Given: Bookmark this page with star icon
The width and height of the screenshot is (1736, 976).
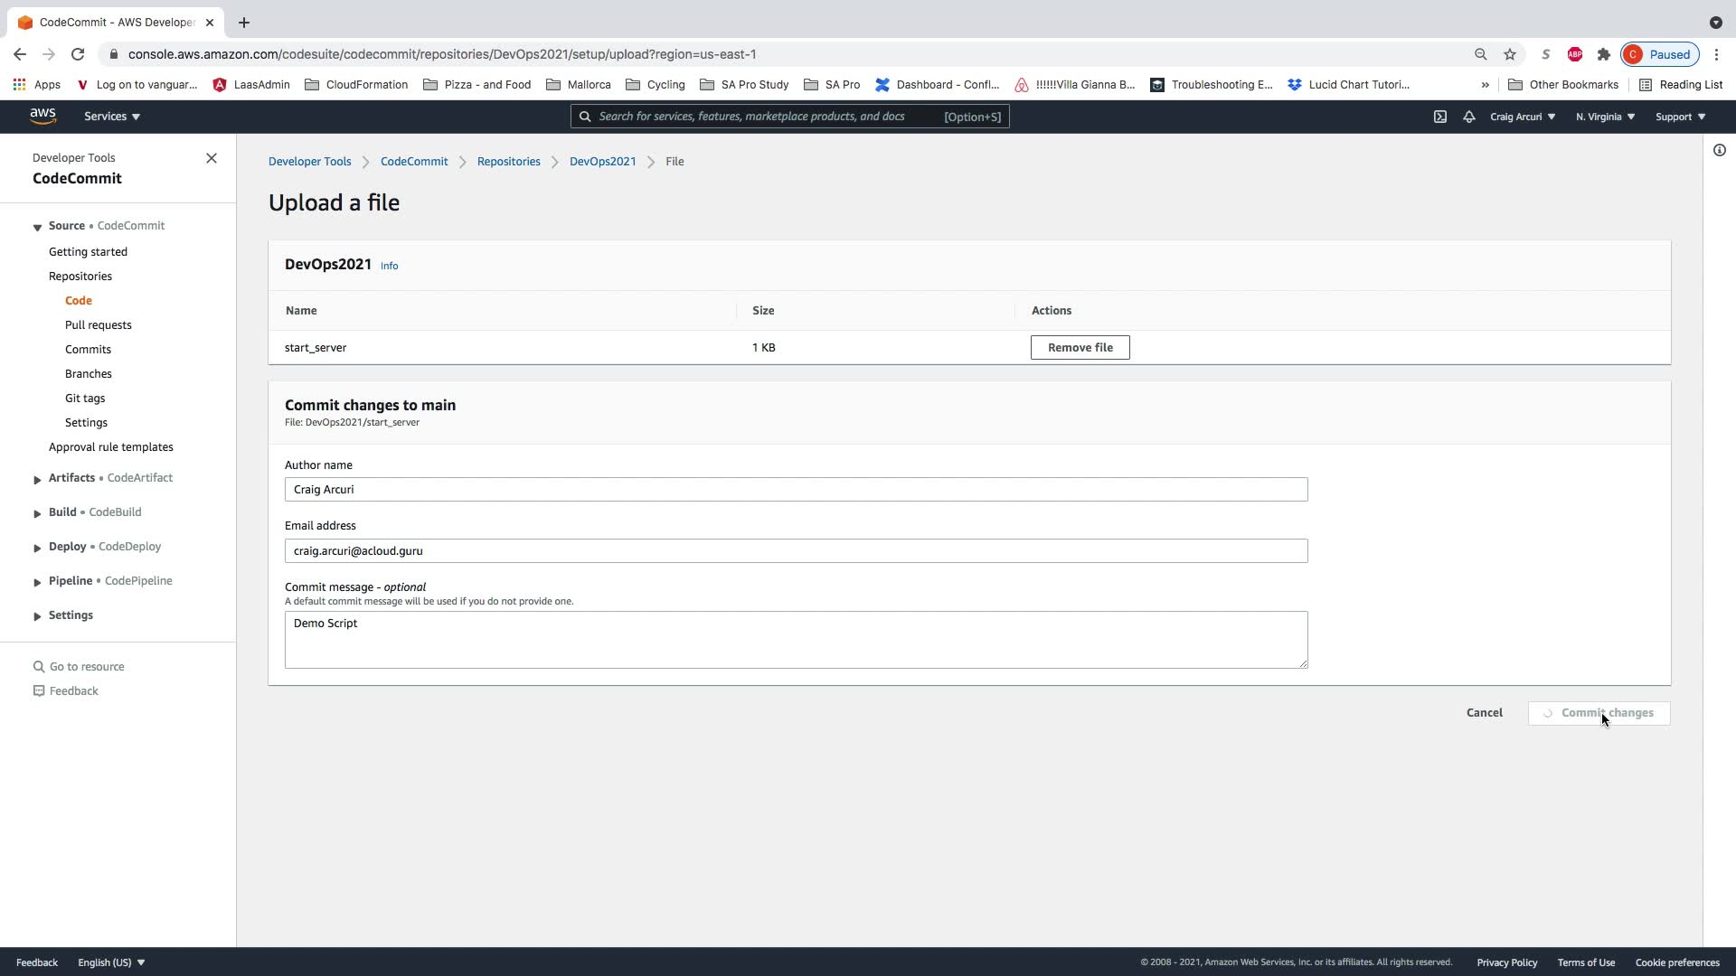Looking at the screenshot, I should pyautogui.click(x=1510, y=54).
